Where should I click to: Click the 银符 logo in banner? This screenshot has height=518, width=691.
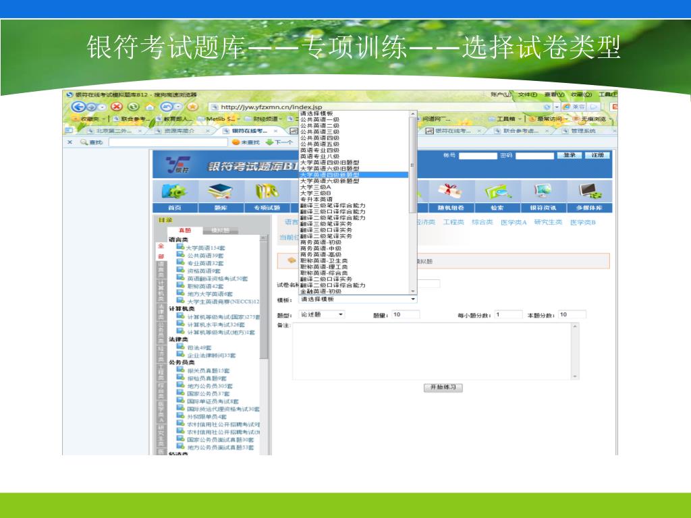click(178, 165)
